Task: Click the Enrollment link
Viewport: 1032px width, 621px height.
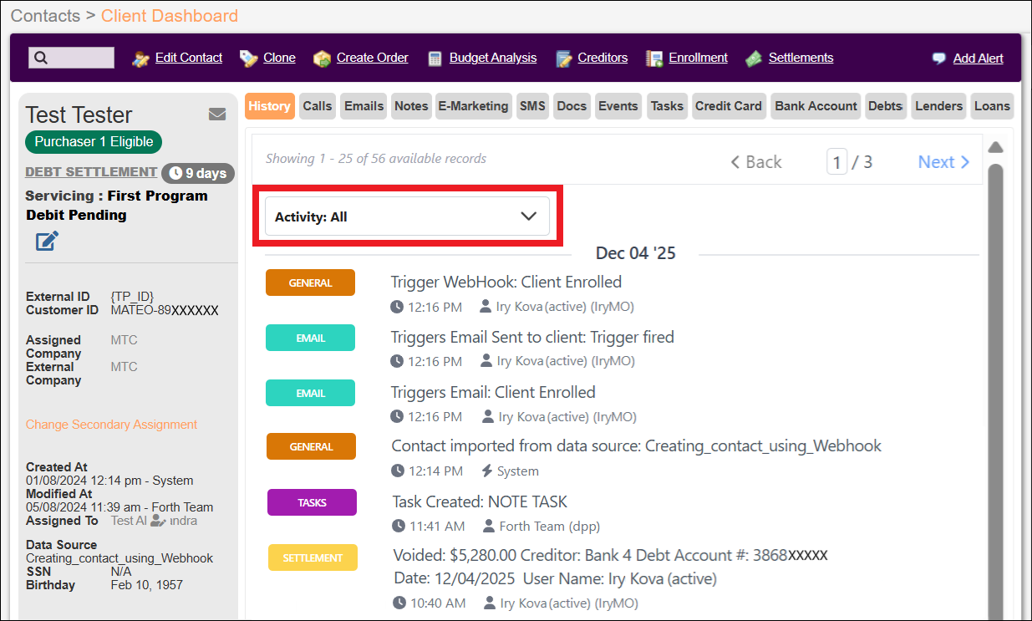Action: (x=699, y=58)
